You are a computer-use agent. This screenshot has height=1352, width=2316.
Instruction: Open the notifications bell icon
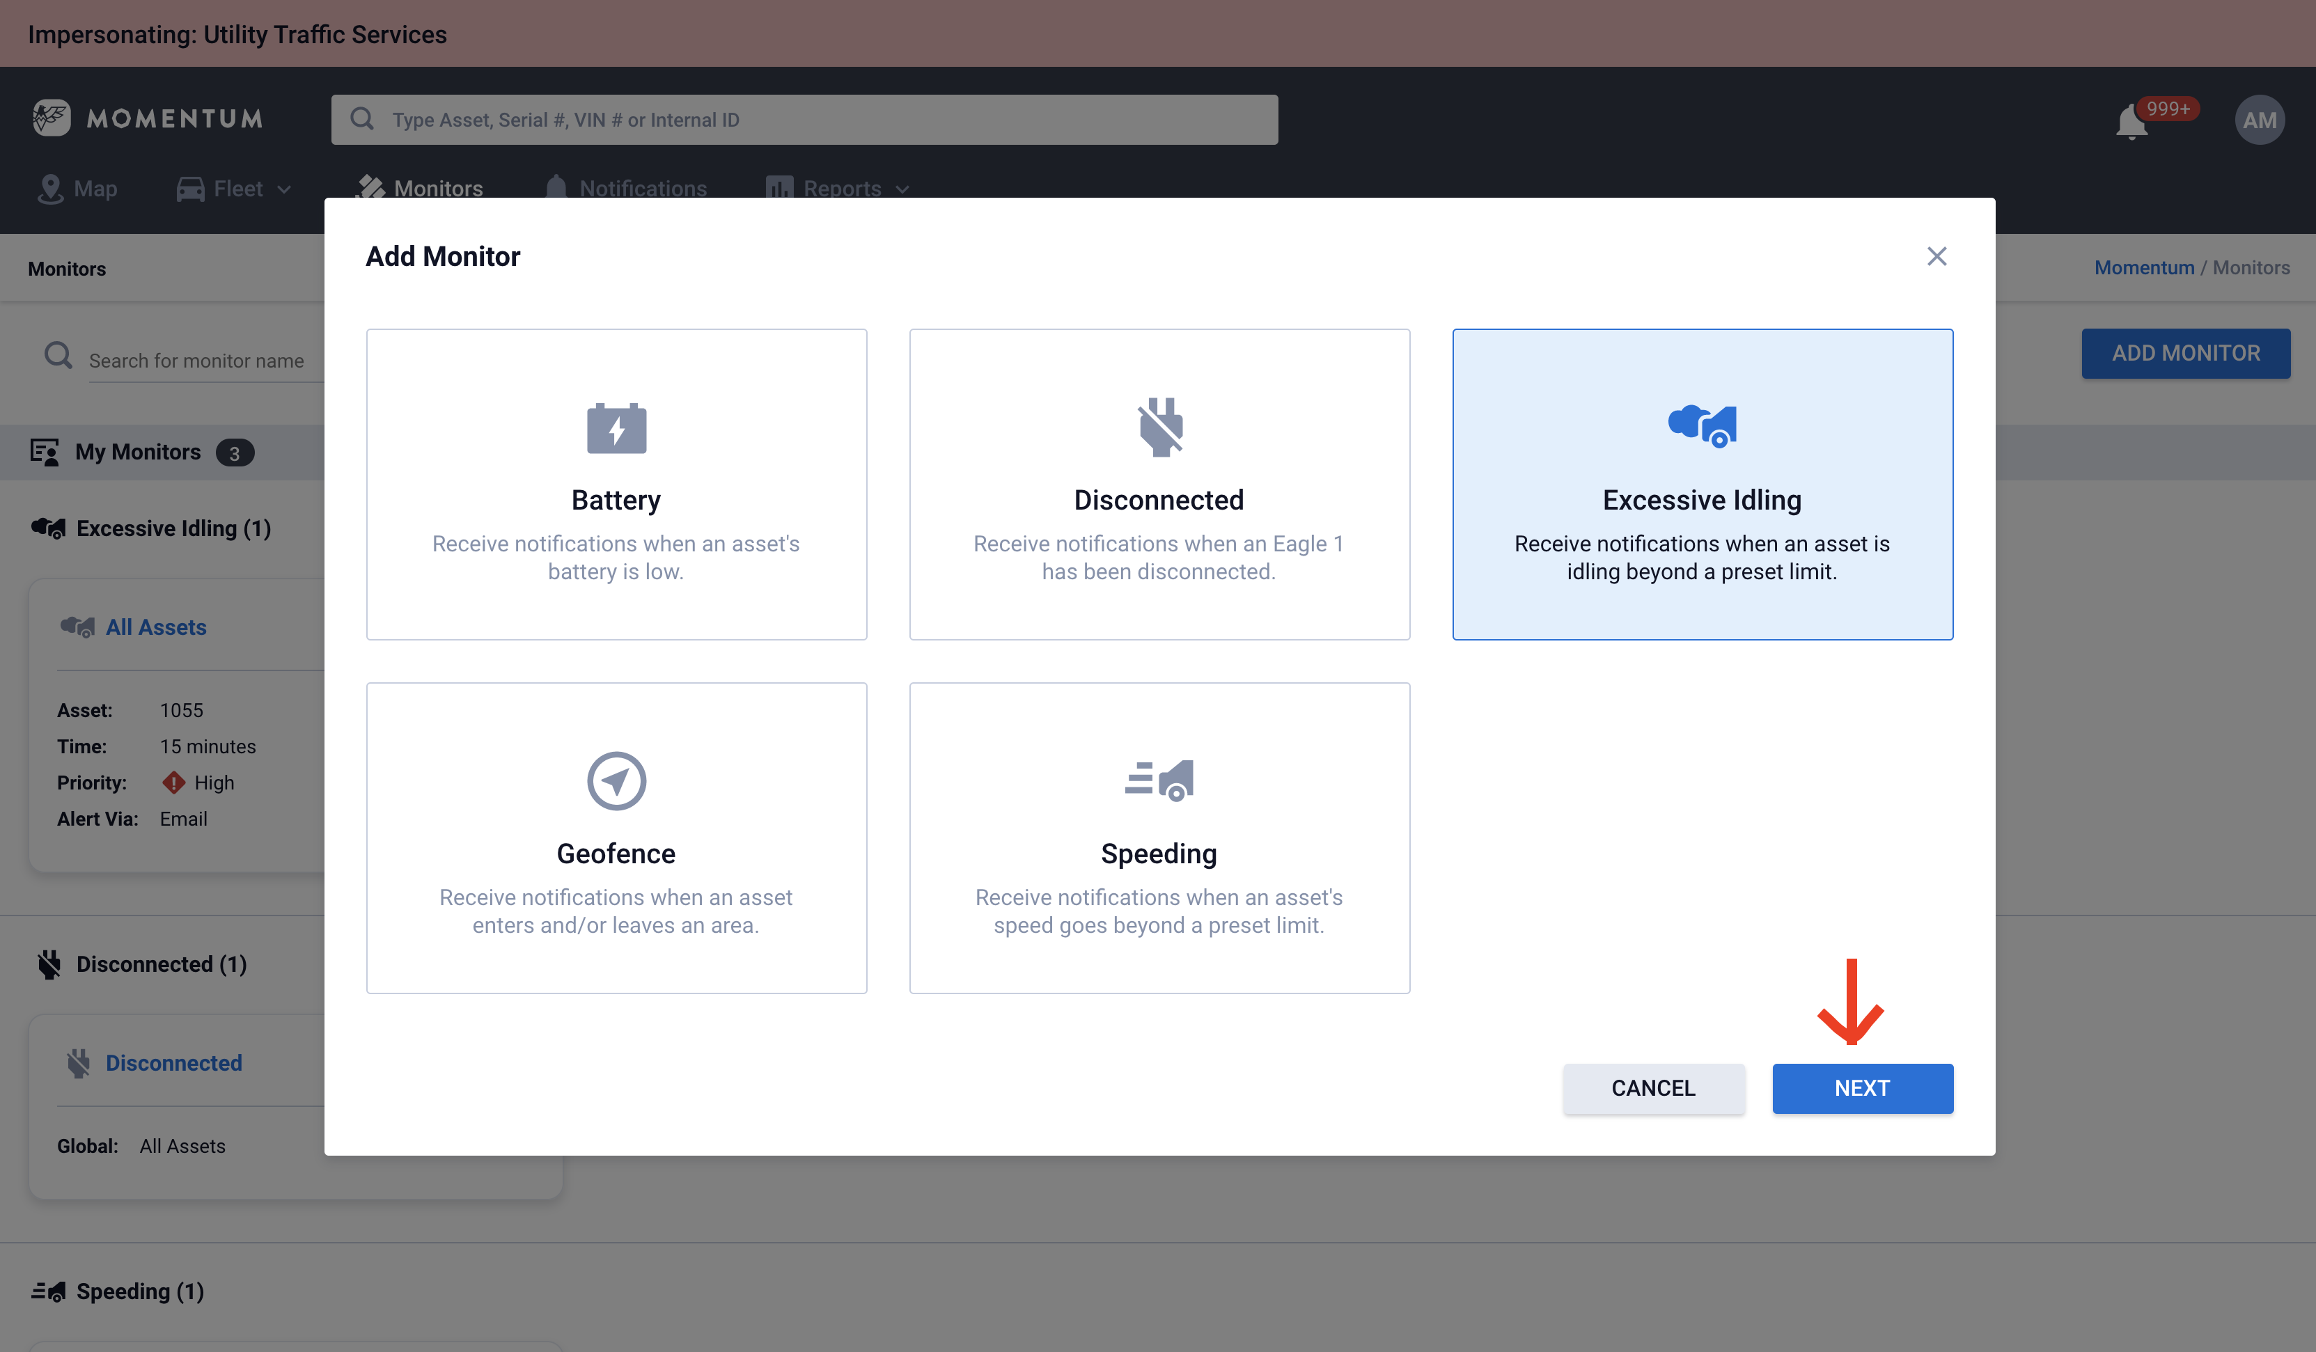coord(2131,121)
